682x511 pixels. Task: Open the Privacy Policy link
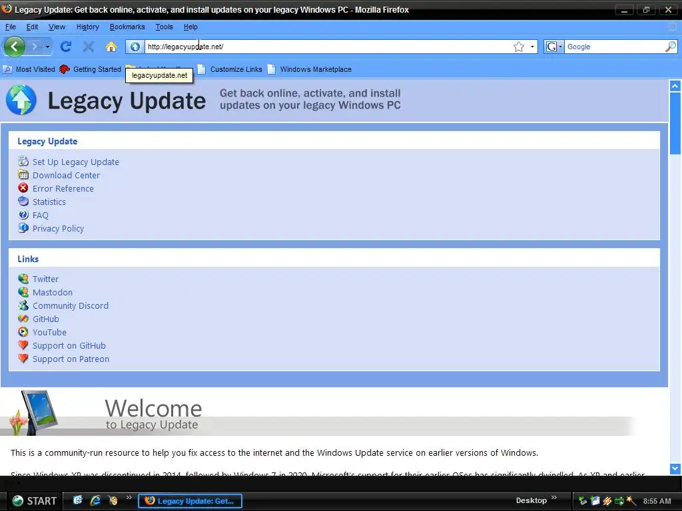[x=59, y=229]
